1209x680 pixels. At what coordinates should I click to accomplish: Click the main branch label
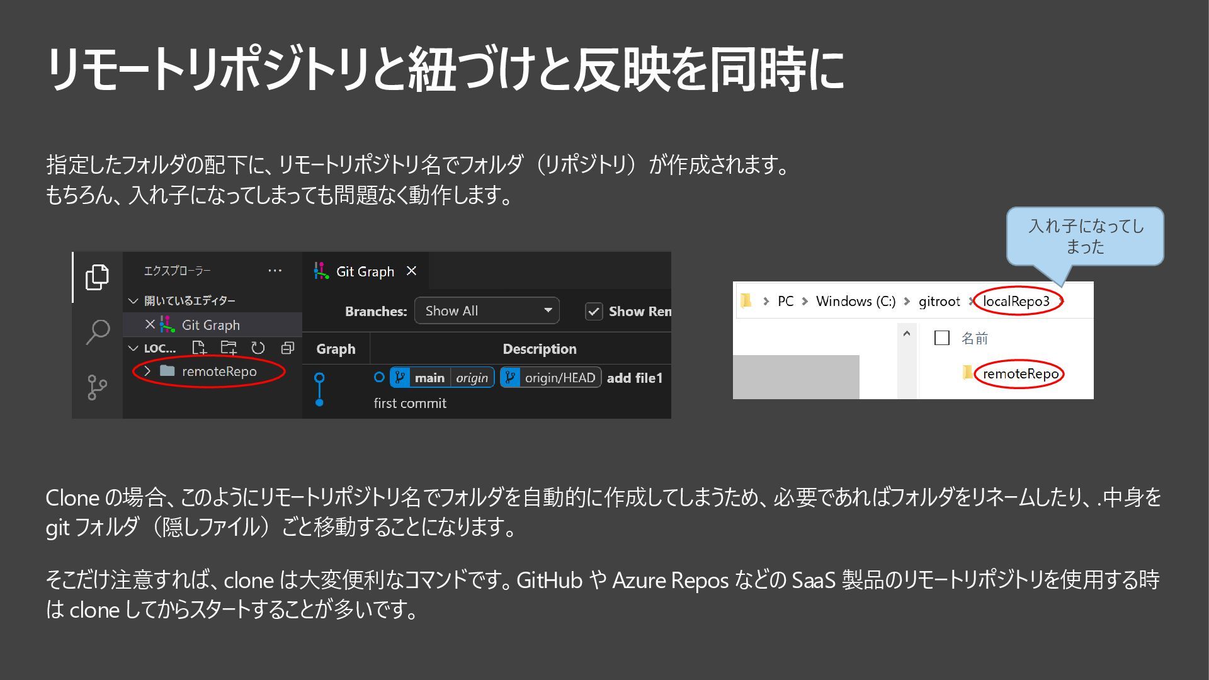click(x=429, y=378)
